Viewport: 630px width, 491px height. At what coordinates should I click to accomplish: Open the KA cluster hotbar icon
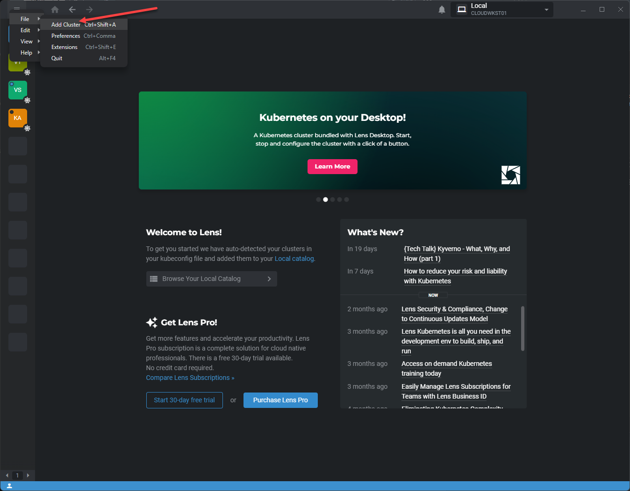click(18, 118)
